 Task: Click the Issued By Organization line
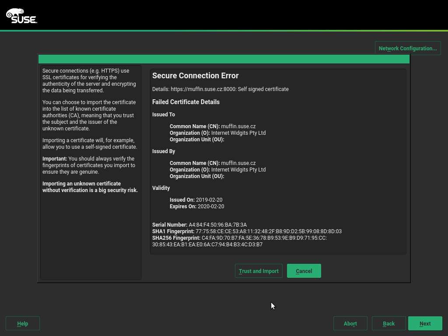(x=217, y=170)
